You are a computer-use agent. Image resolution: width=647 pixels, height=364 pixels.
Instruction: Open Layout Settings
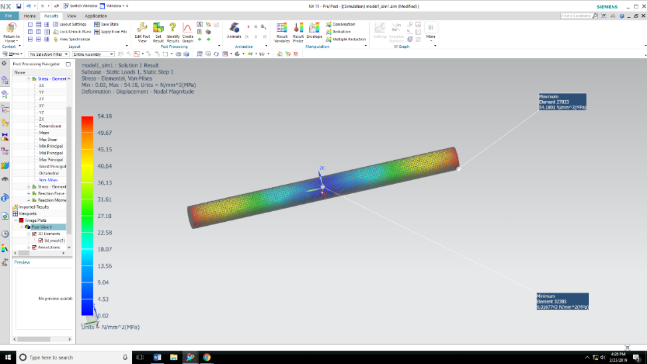point(69,25)
